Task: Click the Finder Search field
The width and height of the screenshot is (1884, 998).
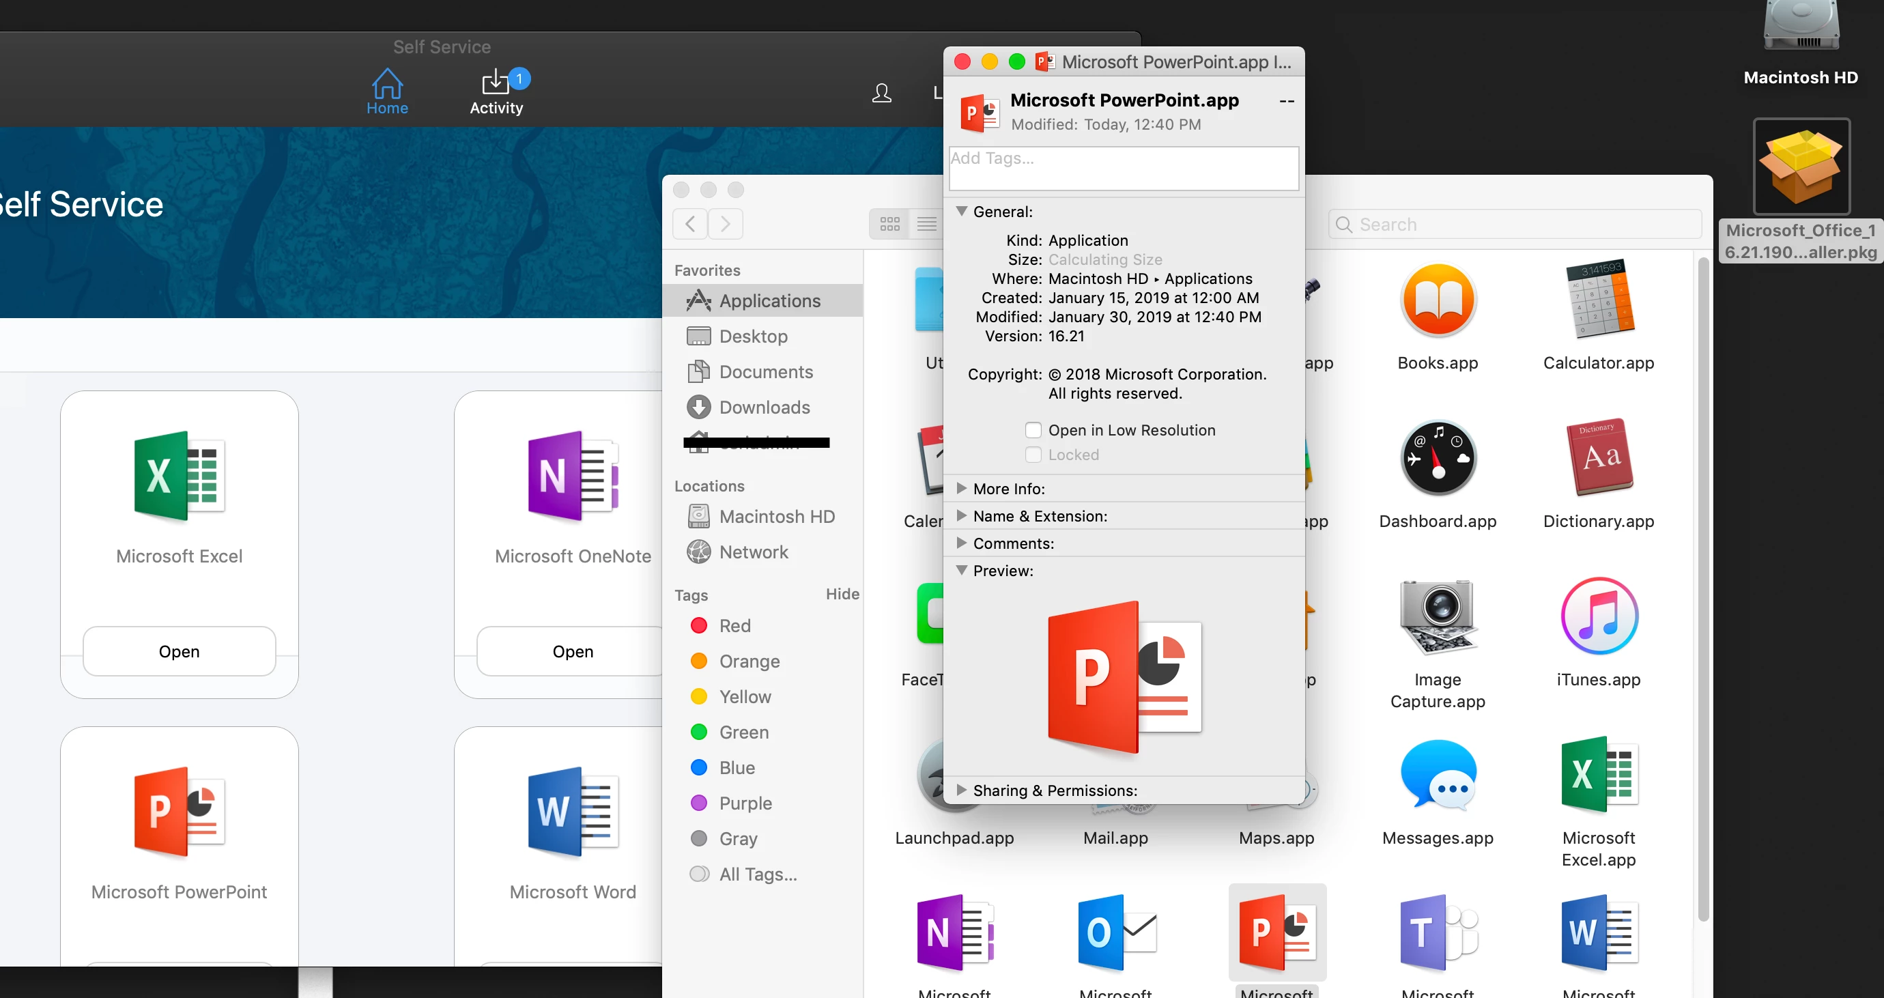Action: click(1515, 225)
